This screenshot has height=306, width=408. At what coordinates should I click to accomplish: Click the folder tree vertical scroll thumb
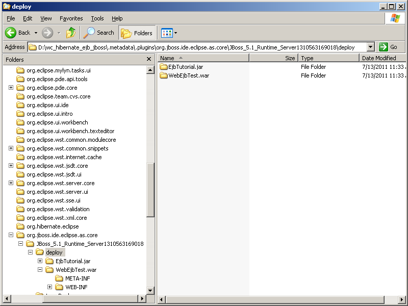(150, 190)
